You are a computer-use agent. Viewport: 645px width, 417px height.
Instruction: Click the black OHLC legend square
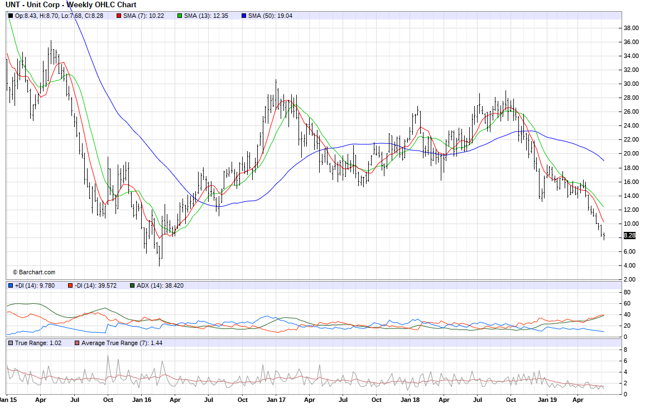tap(11, 16)
